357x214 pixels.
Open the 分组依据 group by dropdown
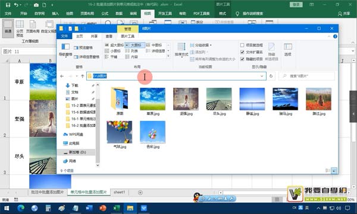click(x=201, y=45)
